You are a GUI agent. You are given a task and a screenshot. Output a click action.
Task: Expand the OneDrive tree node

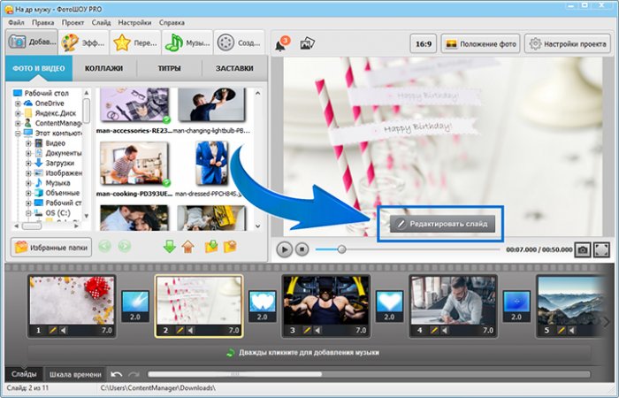pos(18,103)
